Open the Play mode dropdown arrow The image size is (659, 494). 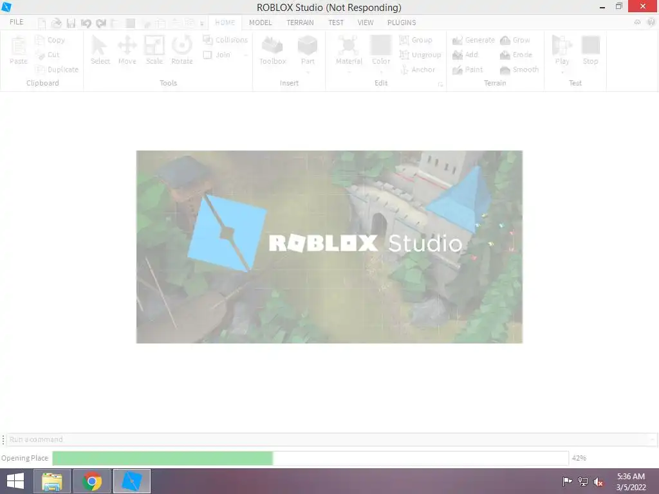[x=562, y=72]
